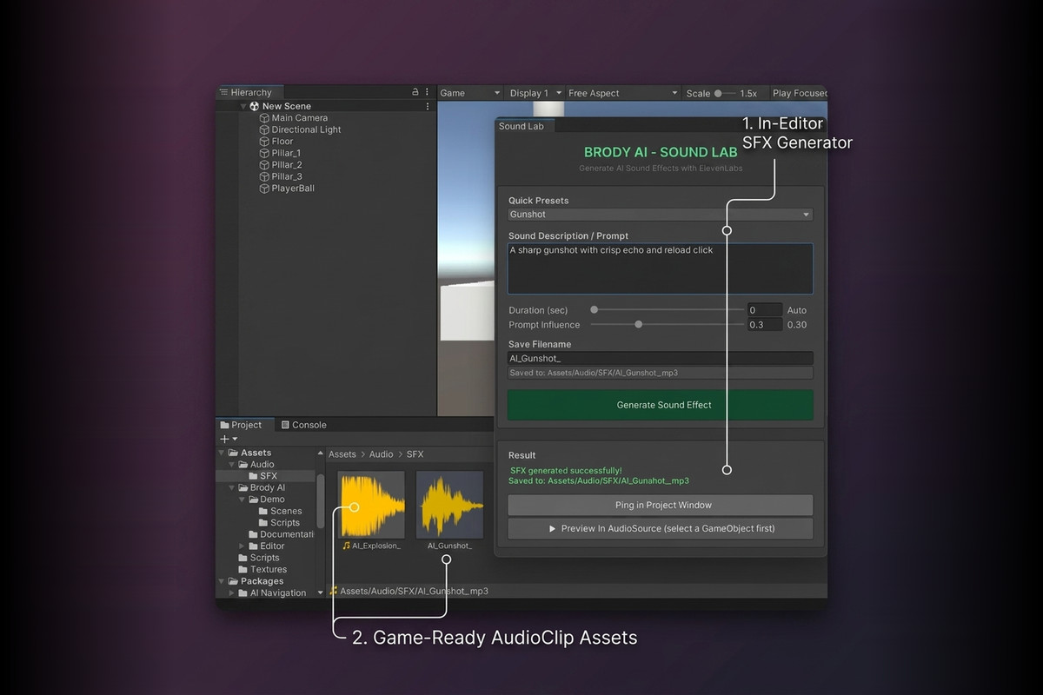Collapse the Assets folder tree
1043x695 pixels.
[222, 453]
